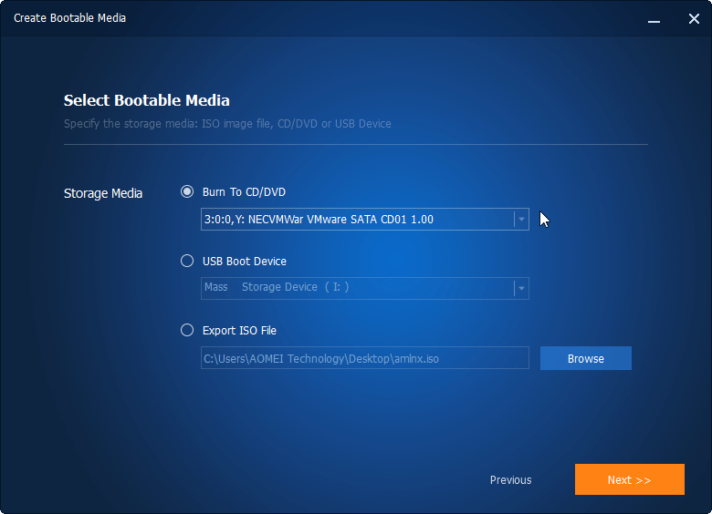
Task: Minimize the Create Bootable Media window
Action: [x=654, y=18]
